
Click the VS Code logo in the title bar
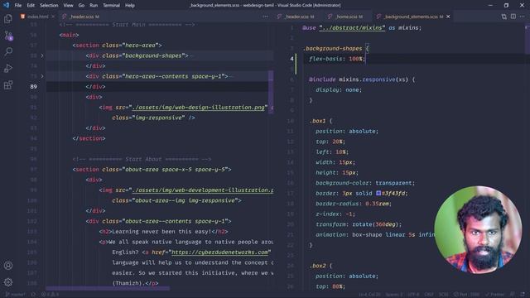pyautogui.click(x=6, y=5)
